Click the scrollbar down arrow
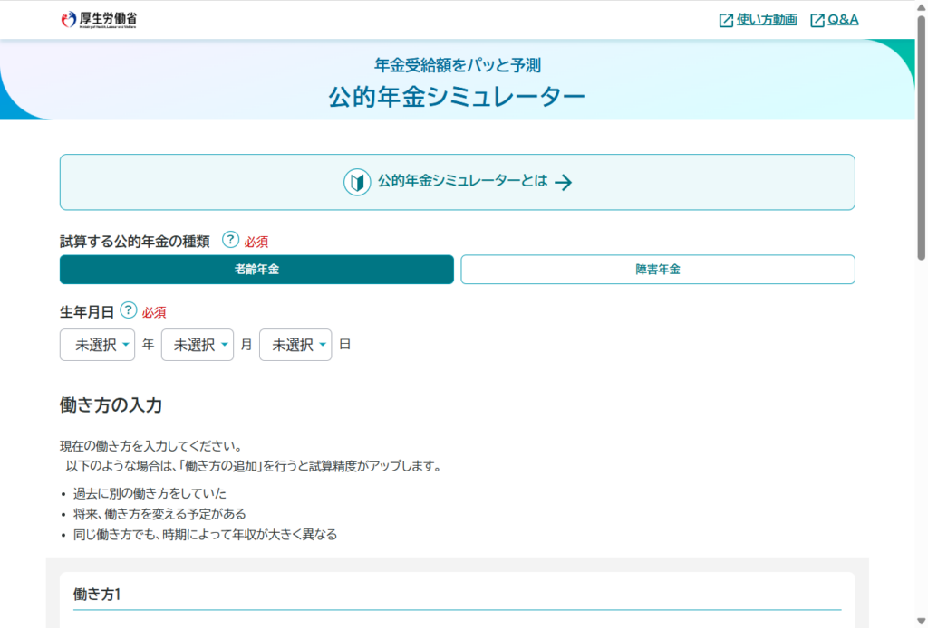 click(922, 621)
